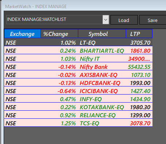
Task: Click the Save button
Action: tap(152, 20)
